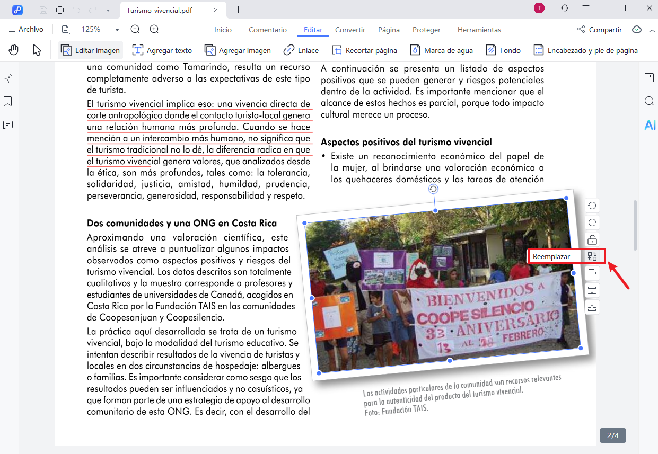Select the hand pan tool
658x454 pixels.
(x=13, y=50)
